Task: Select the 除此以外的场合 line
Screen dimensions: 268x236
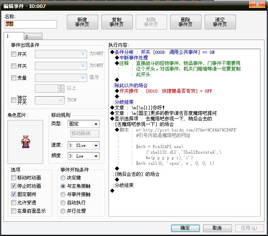Action: 130,86
